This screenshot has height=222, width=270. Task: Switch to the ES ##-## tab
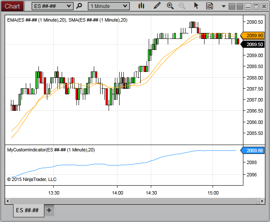coord(27,210)
